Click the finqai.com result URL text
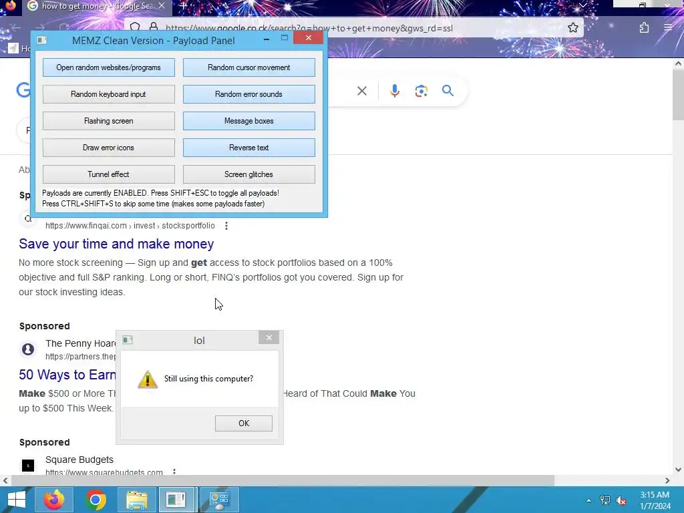Viewport: 684px width, 513px height. [130, 226]
